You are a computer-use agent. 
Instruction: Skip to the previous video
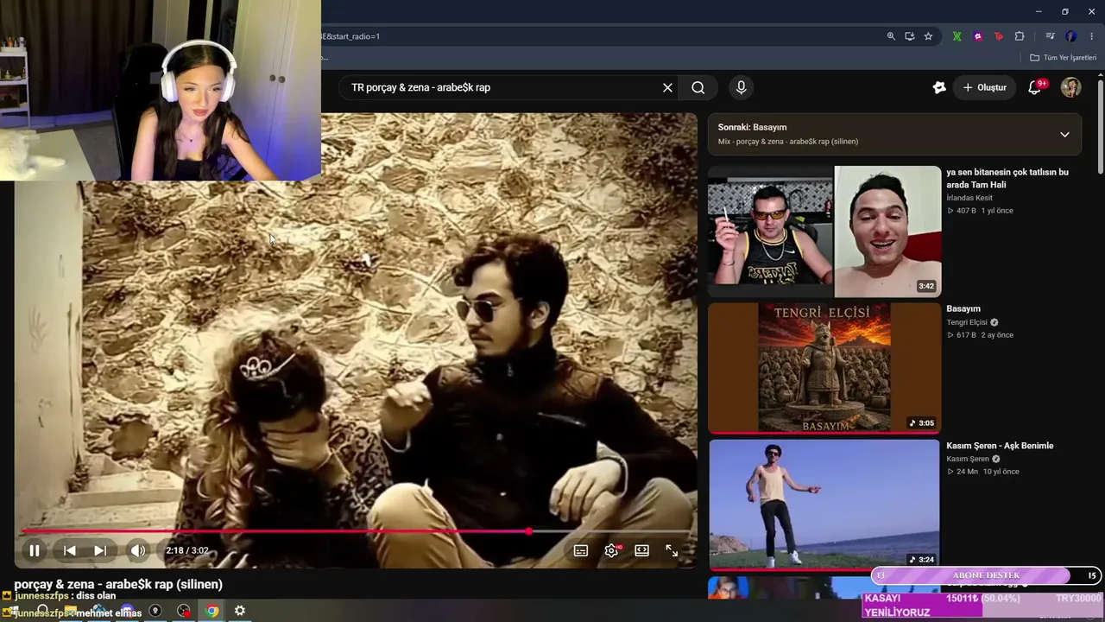(70, 550)
